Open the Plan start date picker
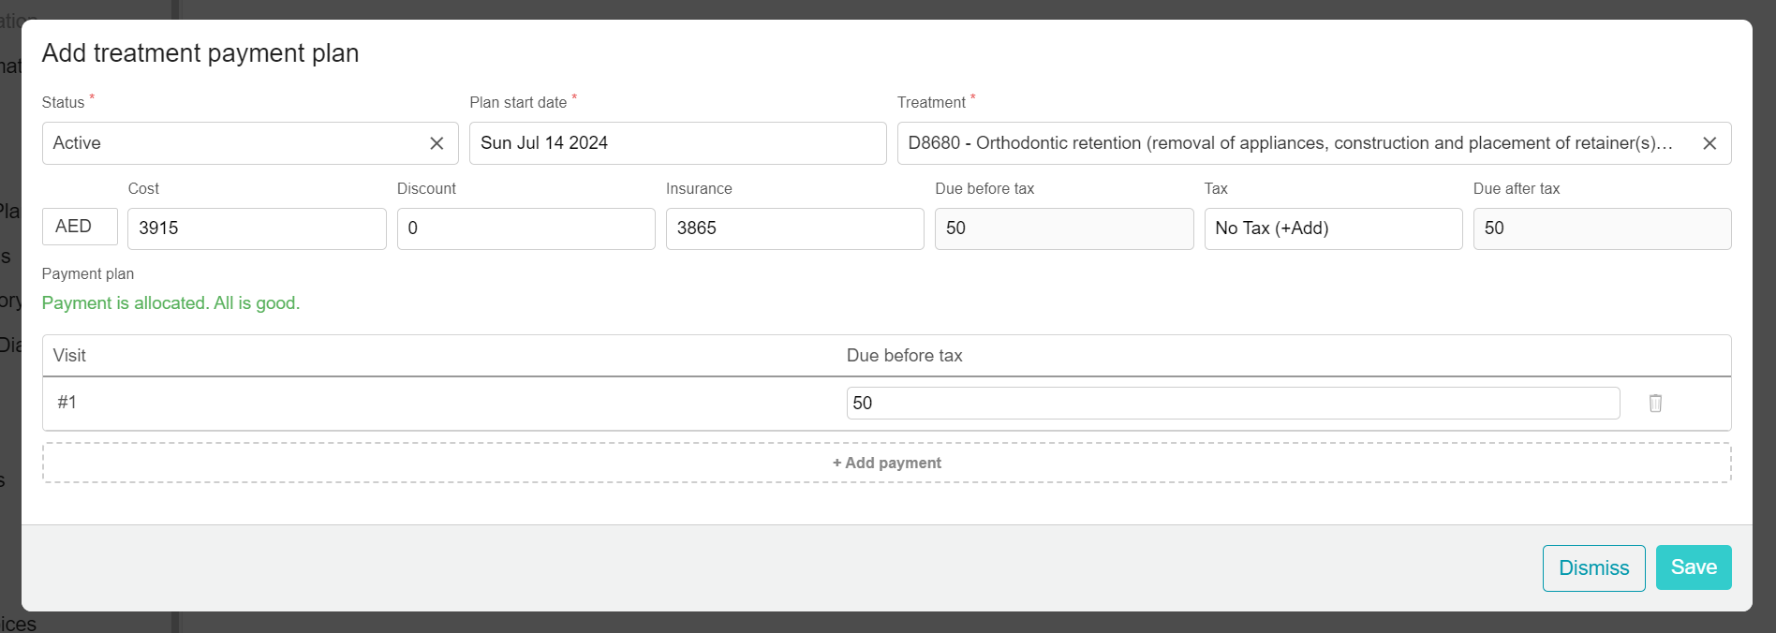 click(x=676, y=143)
